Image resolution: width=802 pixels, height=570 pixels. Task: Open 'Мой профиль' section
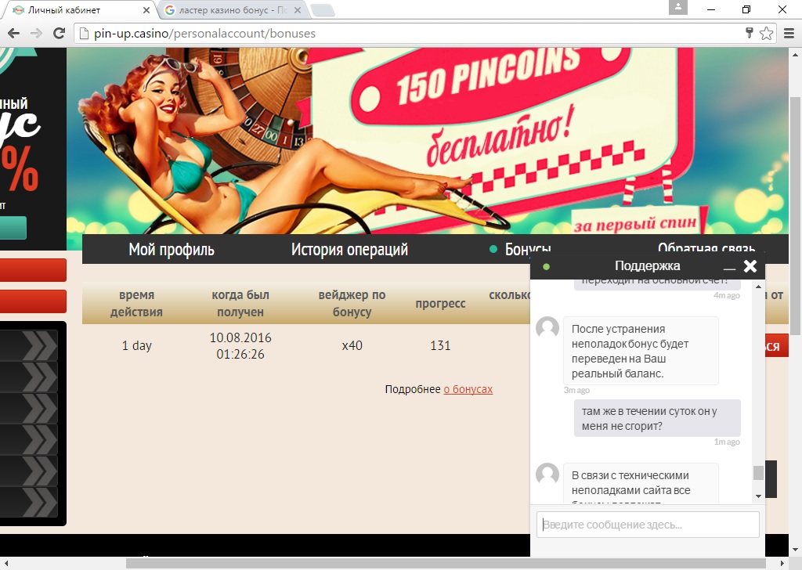[x=172, y=250]
